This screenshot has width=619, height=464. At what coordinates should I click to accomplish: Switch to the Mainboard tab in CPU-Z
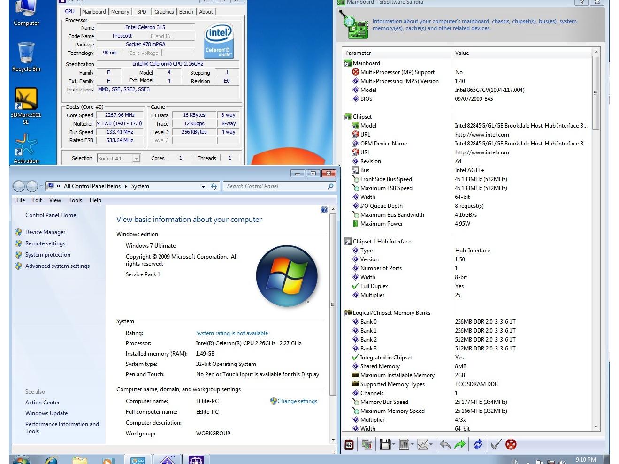point(94,12)
